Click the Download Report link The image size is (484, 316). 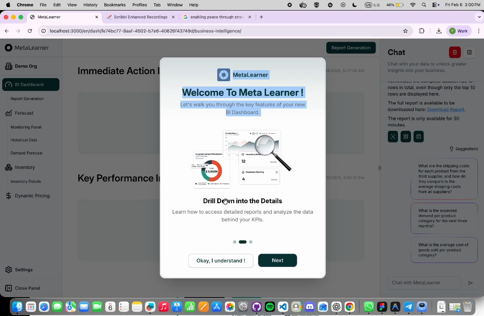[x=445, y=109]
